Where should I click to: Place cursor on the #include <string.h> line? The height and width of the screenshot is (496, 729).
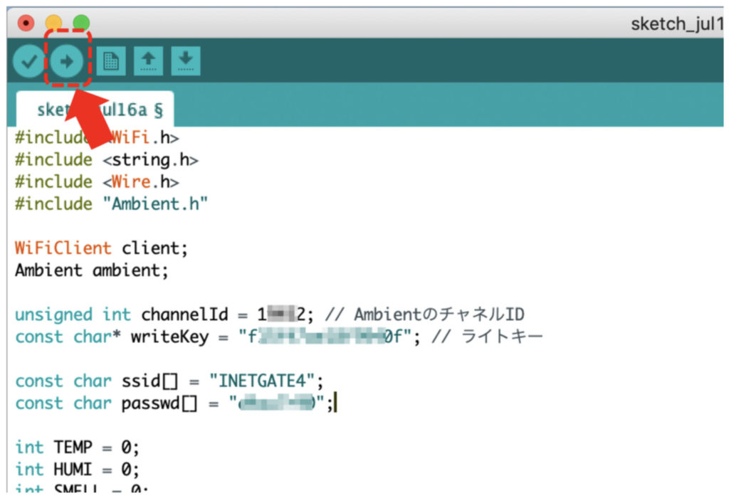(107, 160)
